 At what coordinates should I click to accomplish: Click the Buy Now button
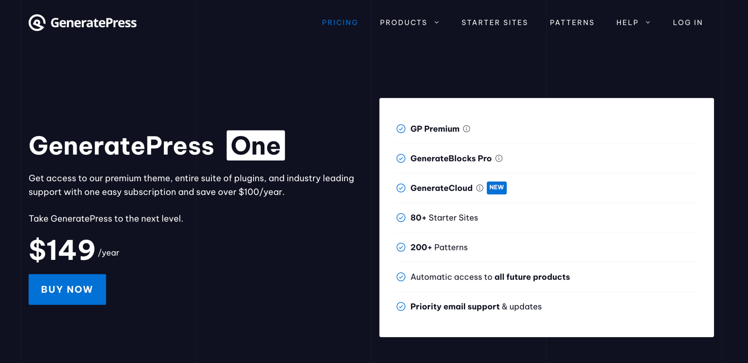67,289
